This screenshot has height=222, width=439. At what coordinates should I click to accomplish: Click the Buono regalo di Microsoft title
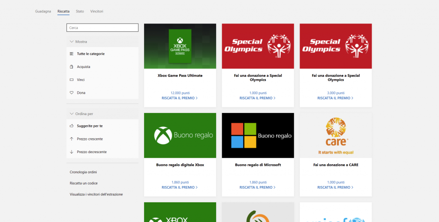(258, 165)
